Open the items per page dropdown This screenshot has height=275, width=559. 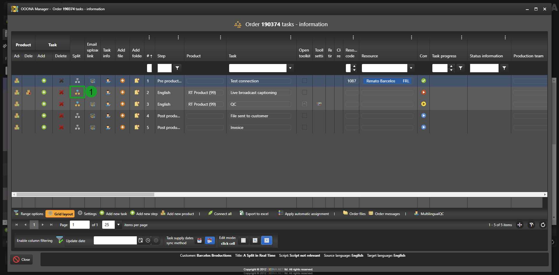tap(118, 225)
